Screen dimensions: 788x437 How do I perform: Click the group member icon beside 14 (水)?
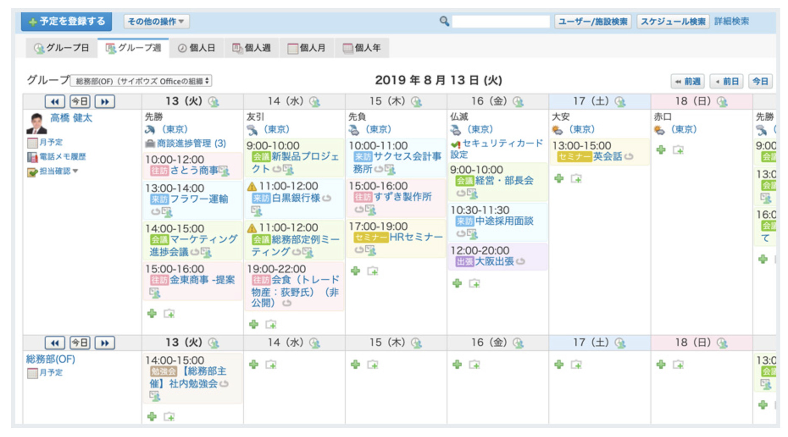[314, 102]
